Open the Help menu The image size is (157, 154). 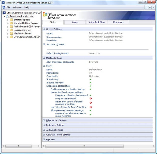pos(27,7)
